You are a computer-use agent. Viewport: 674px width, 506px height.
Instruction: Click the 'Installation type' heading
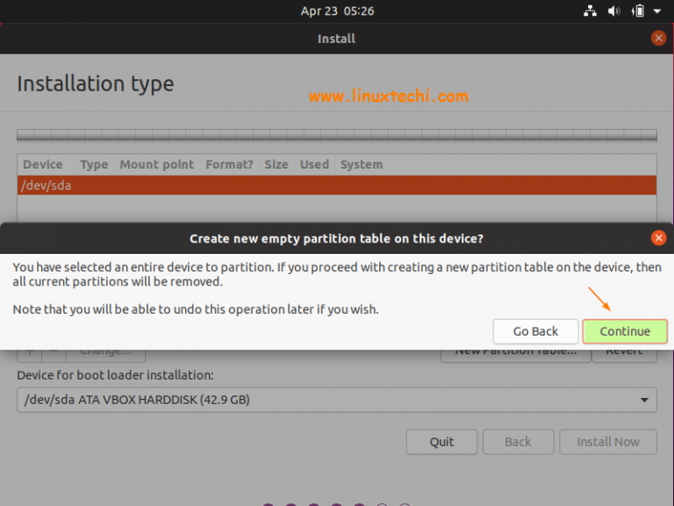(96, 83)
